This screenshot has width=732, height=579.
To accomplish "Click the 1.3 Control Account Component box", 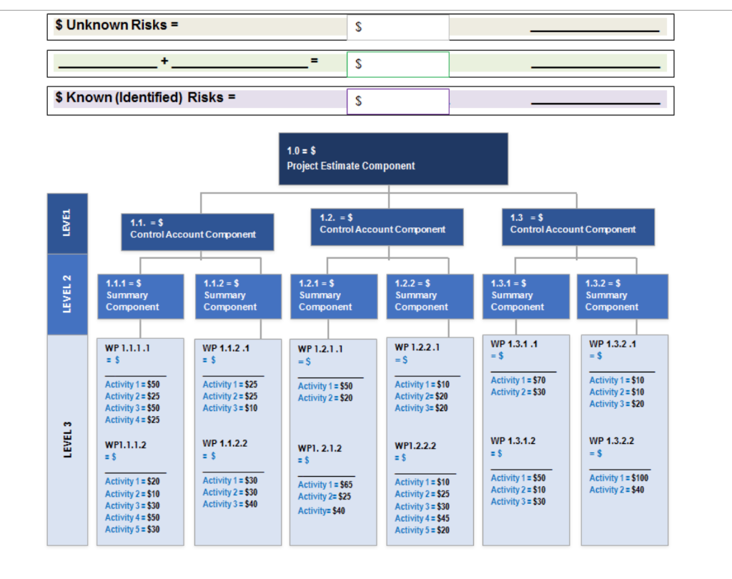I will 578,227.
